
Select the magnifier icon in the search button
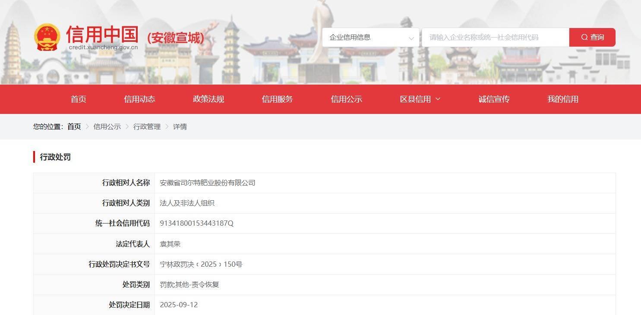click(585, 37)
